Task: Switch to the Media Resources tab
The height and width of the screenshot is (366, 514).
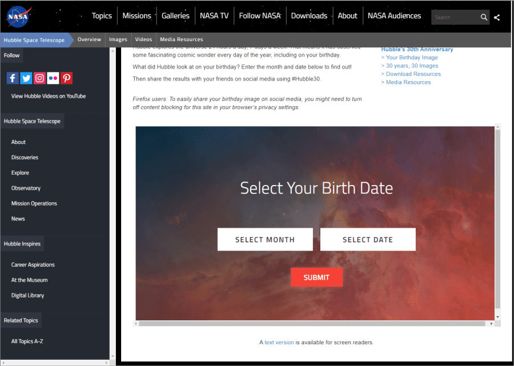Action: [181, 39]
